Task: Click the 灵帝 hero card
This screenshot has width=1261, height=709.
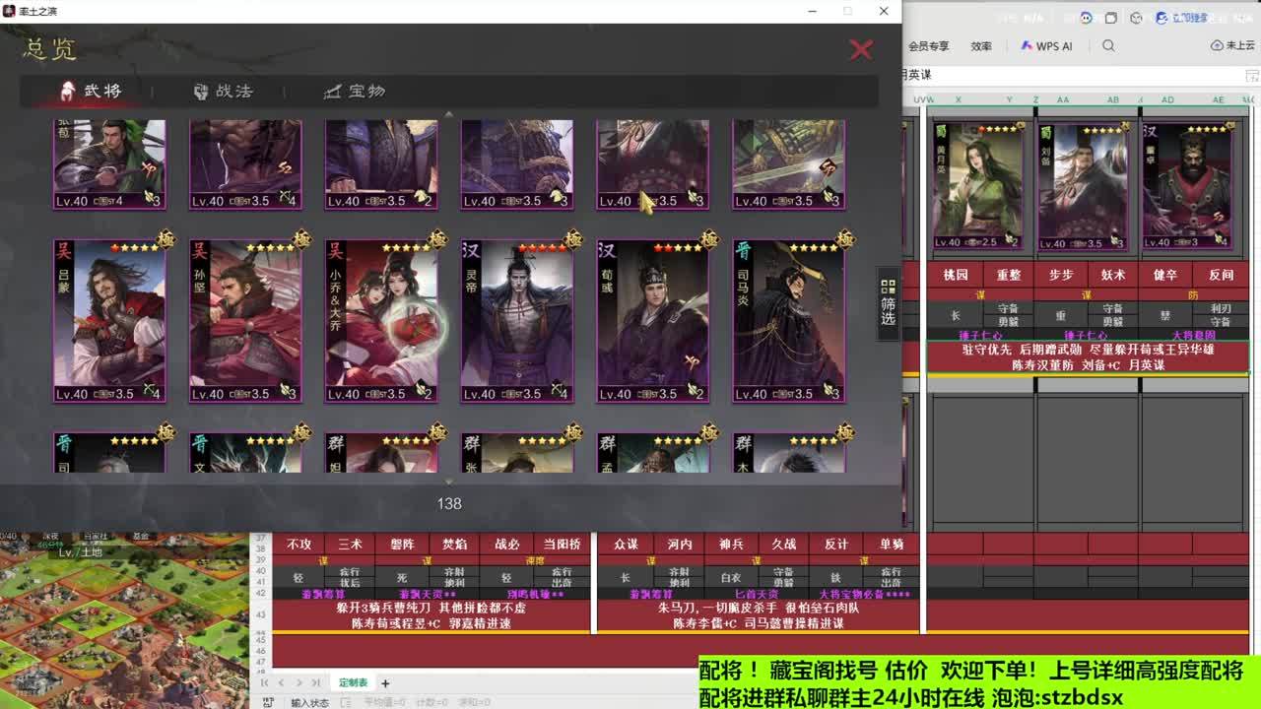Action: 517,321
